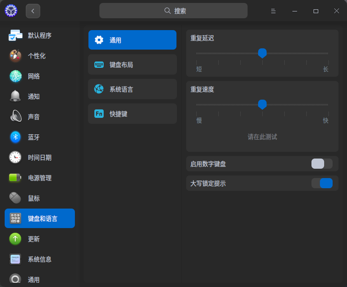Click the Repeat Delay (重复延迟) slider handle
The image size is (347, 287).
point(262,53)
